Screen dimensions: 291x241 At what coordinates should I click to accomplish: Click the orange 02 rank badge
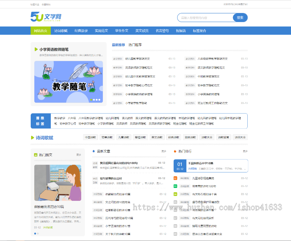[175, 178]
